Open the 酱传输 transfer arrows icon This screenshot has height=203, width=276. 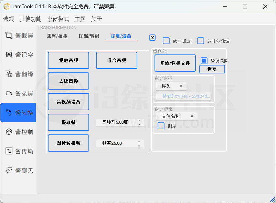point(9,151)
